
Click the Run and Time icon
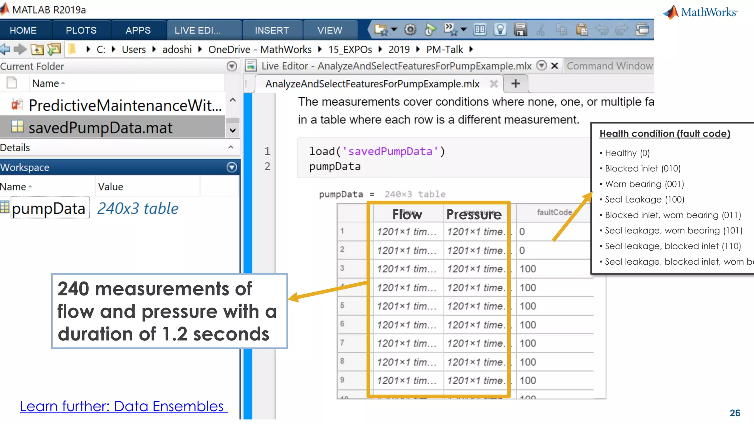(430, 30)
